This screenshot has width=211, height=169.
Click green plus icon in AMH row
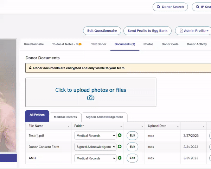[x=120, y=158]
